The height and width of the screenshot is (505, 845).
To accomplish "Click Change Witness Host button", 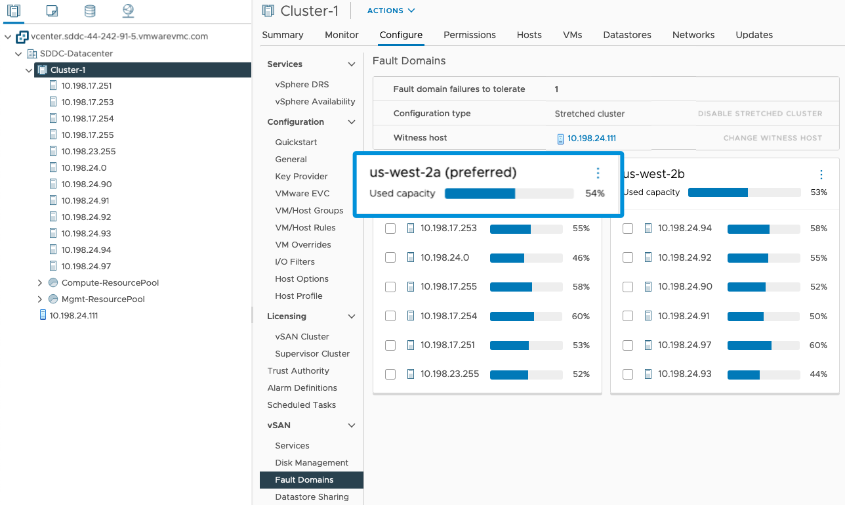I will click(x=772, y=139).
